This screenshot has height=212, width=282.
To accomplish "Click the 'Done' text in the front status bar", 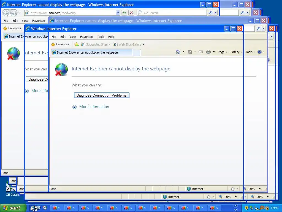I will [53, 189].
